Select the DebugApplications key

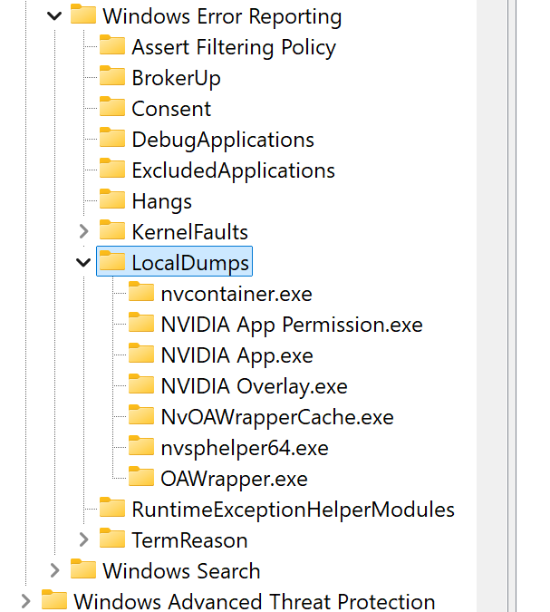(223, 141)
